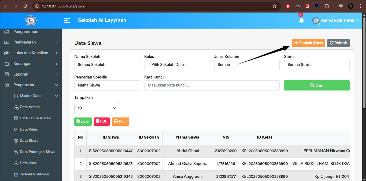
Task: Reload the page in browser toolbar
Action: click(25, 6)
